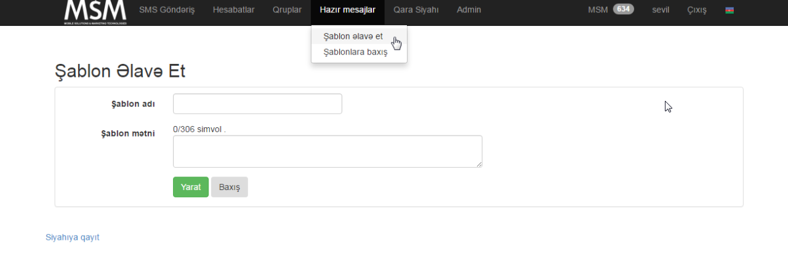Grab the textarea resize handle corner

tap(478, 164)
